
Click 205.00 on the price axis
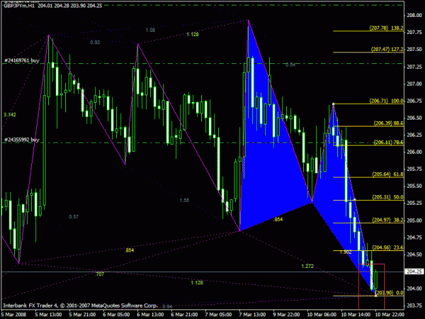coord(414,220)
